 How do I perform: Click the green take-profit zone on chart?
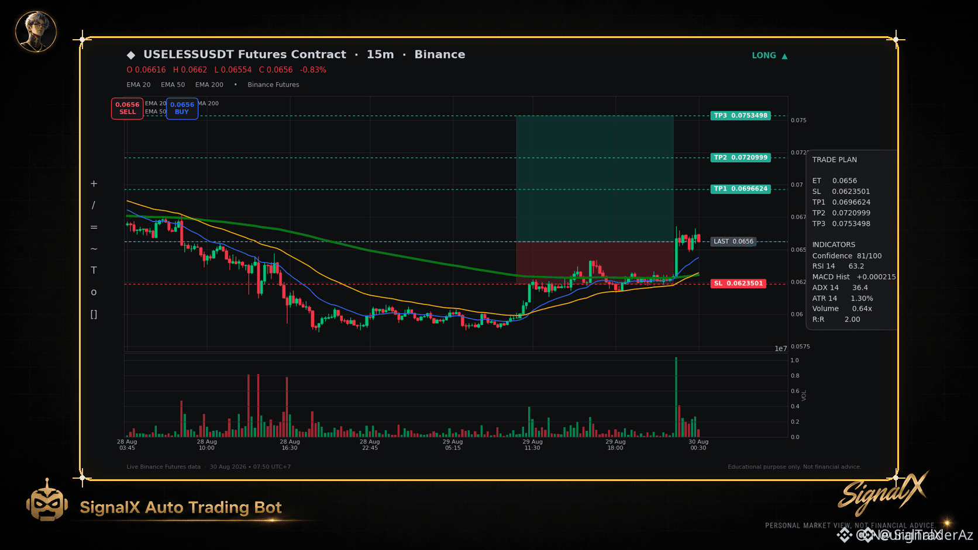coord(595,179)
